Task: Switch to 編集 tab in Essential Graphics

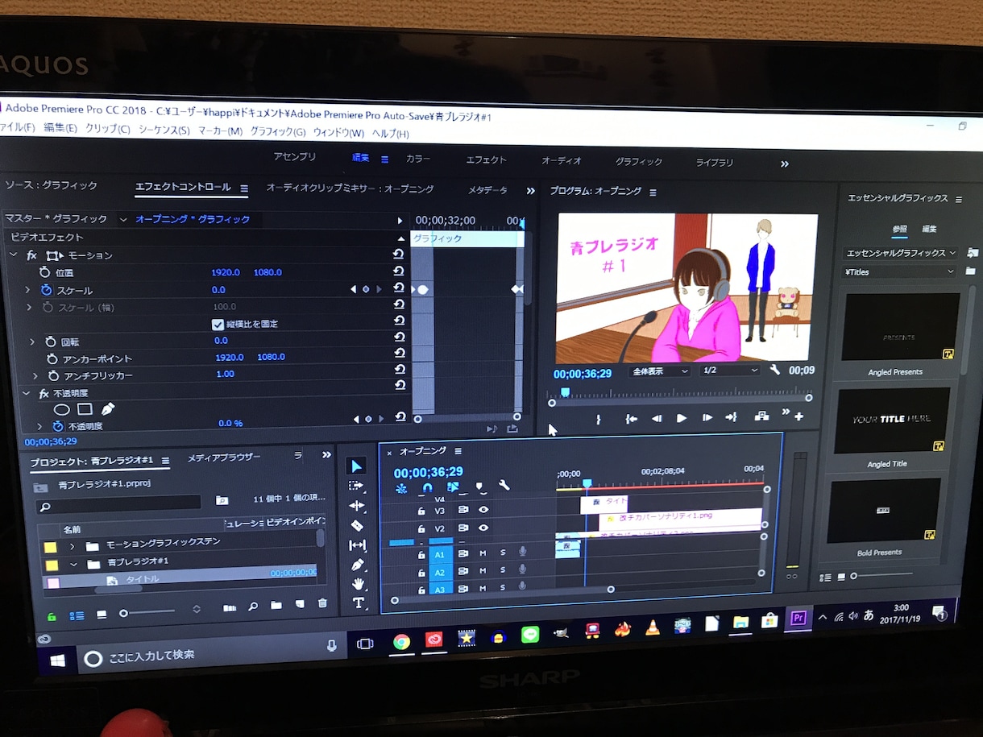Action: pyautogui.click(x=929, y=230)
